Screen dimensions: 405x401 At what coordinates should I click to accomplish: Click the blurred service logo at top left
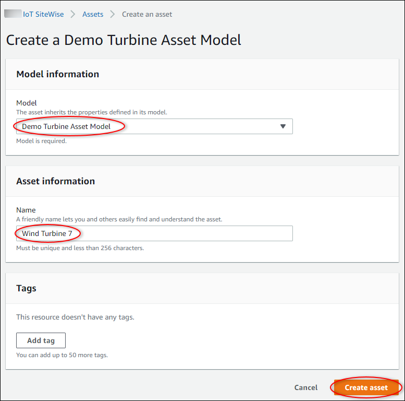13,14
